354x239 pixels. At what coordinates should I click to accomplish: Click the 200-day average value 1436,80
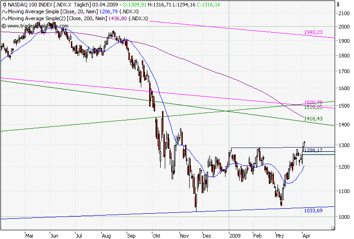tap(118, 18)
